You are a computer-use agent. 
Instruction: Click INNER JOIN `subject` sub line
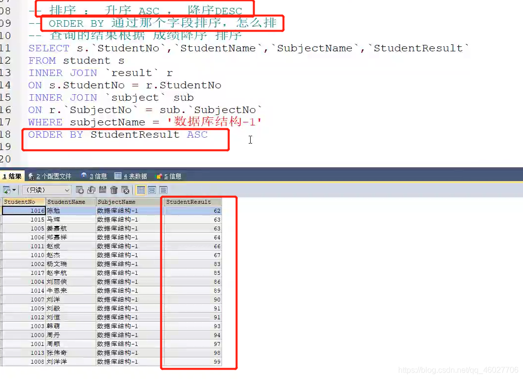[x=111, y=98]
